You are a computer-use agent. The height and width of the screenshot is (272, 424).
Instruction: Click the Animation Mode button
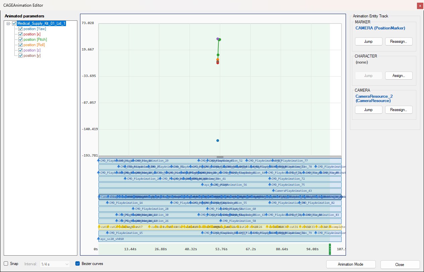350,264
